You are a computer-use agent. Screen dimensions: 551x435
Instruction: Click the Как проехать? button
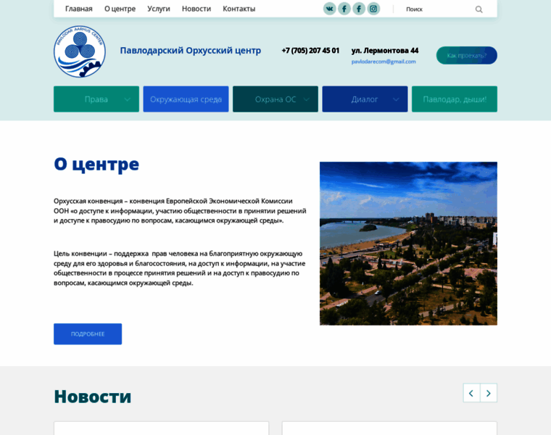467,56
